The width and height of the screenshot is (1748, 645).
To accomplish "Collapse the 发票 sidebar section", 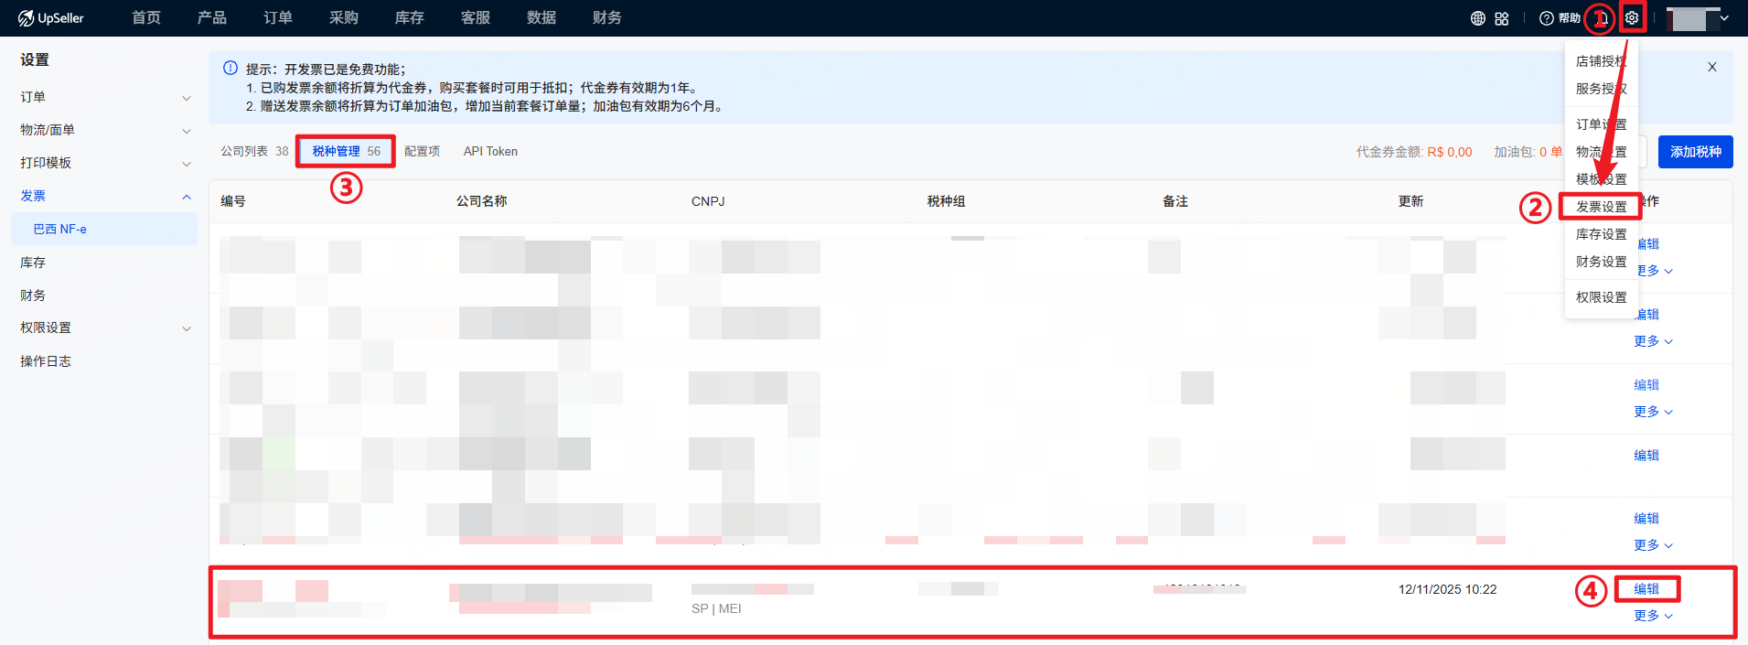I will 187,197.
